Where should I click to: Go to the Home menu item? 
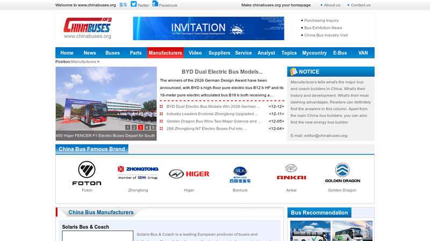[x=67, y=52]
